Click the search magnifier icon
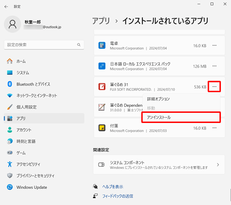The height and width of the screenshot is (205, 231). tap(79, 45)
